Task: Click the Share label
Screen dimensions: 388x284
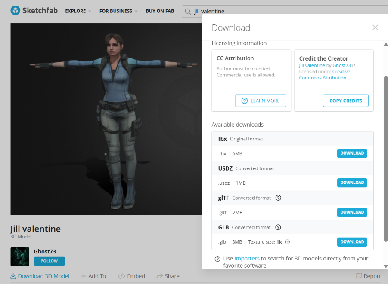Action: (172, 276)
